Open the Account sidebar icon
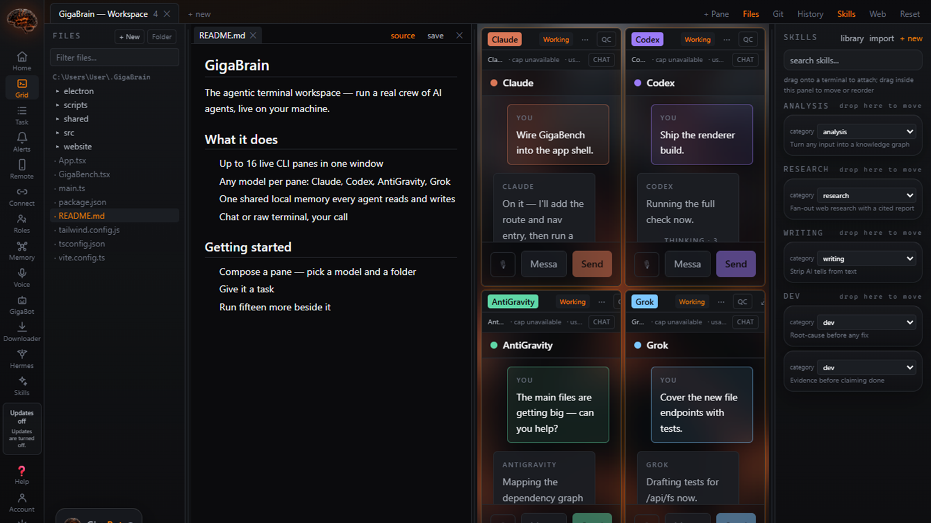931x523 pixels. [x=22, y=502]
